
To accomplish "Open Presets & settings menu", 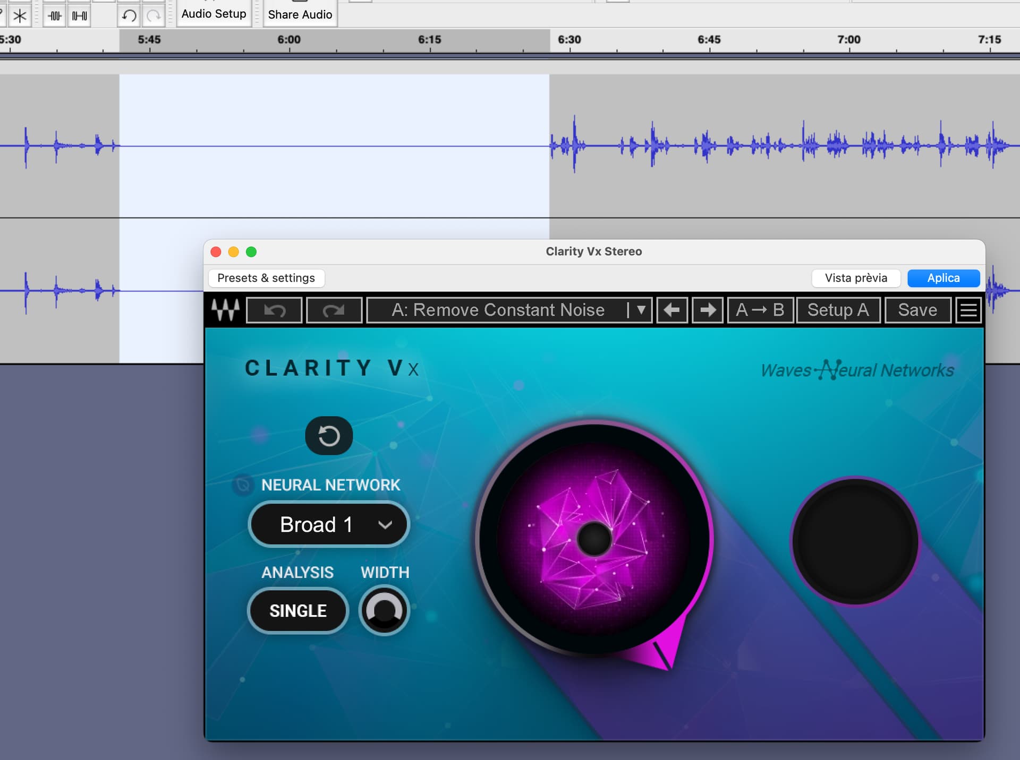I will pos(266,278).
